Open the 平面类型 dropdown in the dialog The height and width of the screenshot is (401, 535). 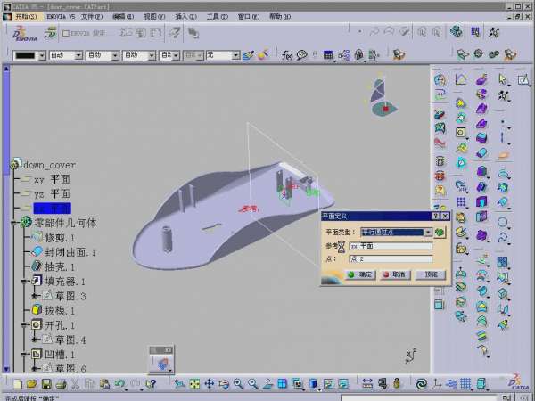coord(428,233)
